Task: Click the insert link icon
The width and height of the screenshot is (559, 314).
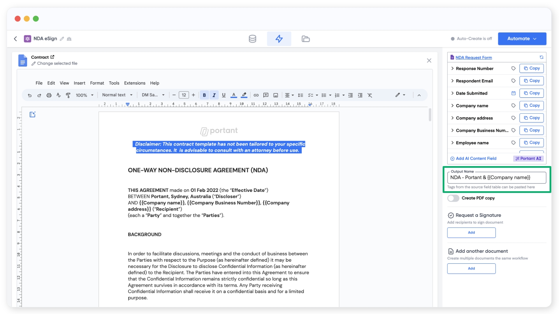Action: point(256,95)
